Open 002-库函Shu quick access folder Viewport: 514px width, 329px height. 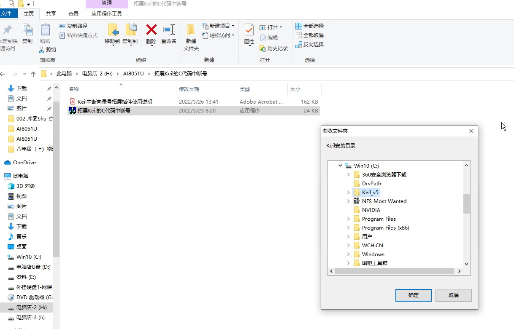[31, 119]
